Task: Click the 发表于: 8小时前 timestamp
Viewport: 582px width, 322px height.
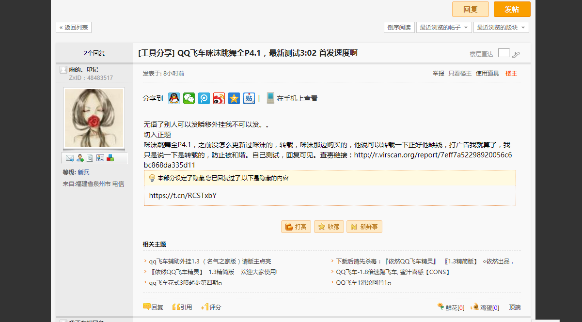Action: 163,74
